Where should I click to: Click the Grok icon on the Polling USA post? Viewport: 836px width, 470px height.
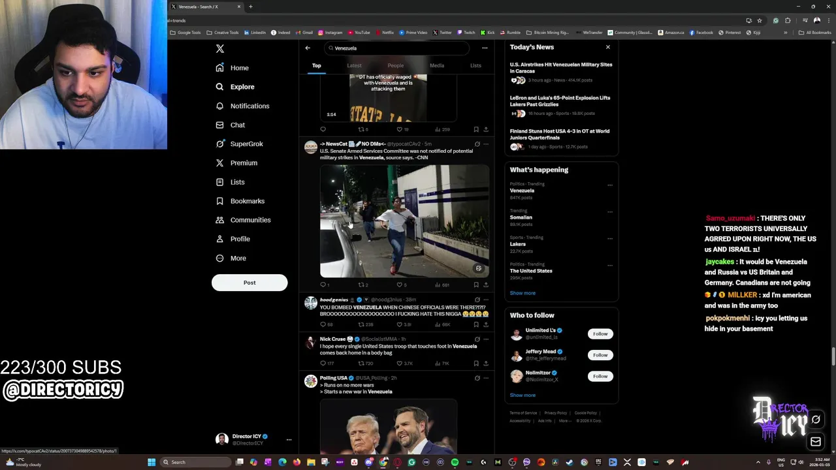(477, 378)
